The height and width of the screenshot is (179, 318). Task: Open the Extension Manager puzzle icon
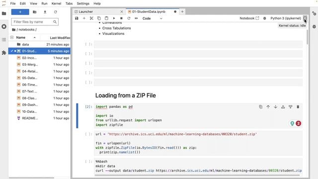pyautogui.click(x=4, y=53)
